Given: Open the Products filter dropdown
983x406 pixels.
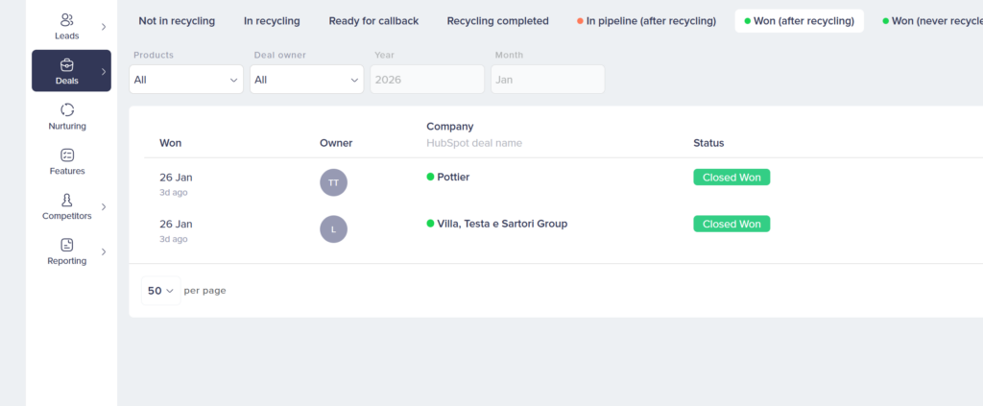Looking at the screenshot, I should click(186, 80).
